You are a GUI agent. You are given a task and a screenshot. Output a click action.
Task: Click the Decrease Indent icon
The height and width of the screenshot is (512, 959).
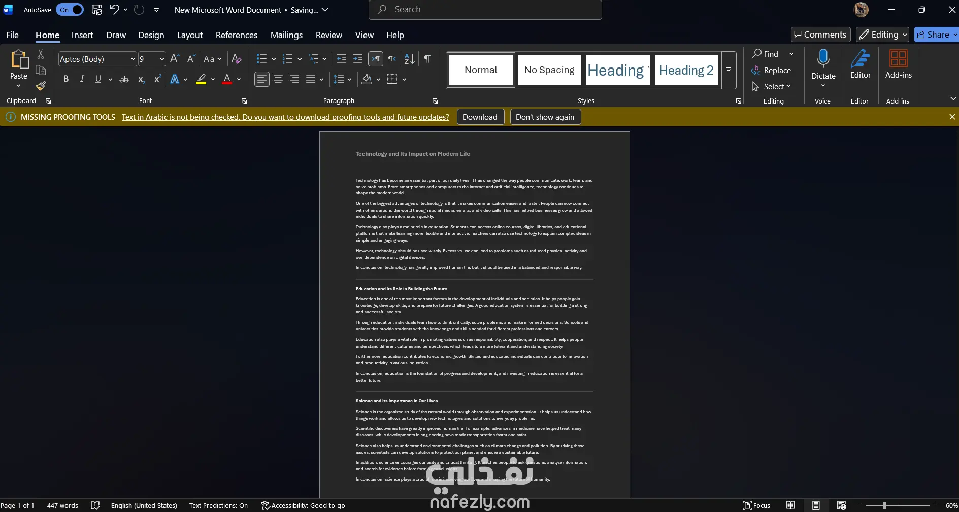click(342, 59)
